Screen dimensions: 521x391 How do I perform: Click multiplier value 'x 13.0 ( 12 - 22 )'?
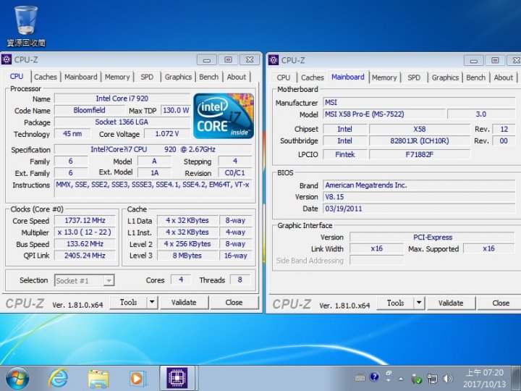pyautogui.click(x=85, y=232)
